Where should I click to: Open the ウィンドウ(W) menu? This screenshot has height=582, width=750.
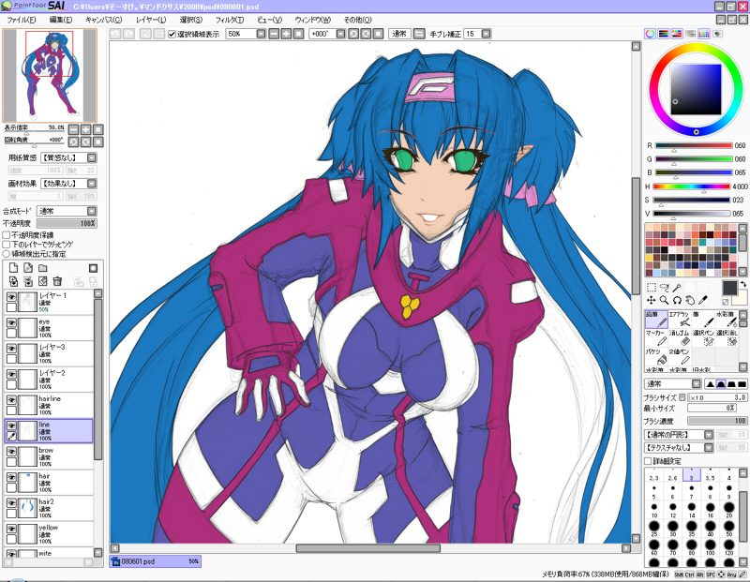[313, 20]
